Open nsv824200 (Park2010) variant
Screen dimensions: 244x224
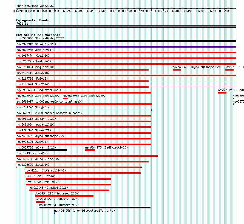42,182
